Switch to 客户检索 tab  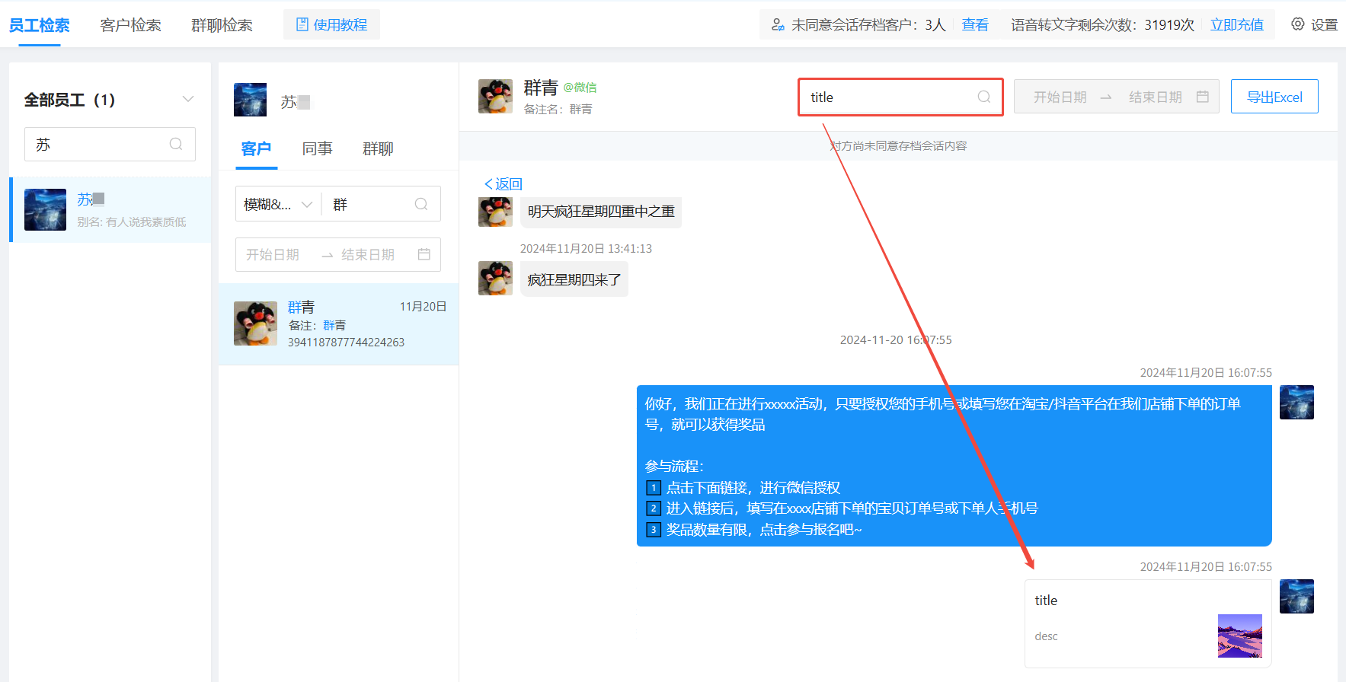click(x=130, y=25)
